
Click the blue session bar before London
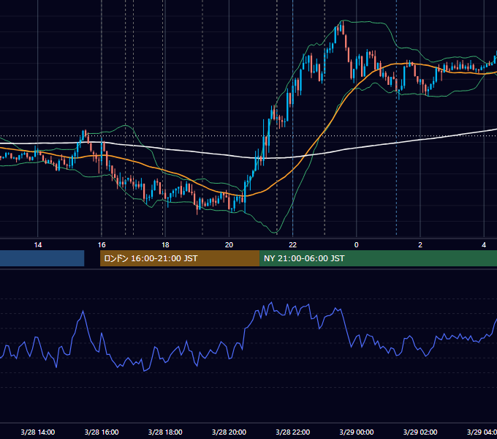tap(42, 258)
